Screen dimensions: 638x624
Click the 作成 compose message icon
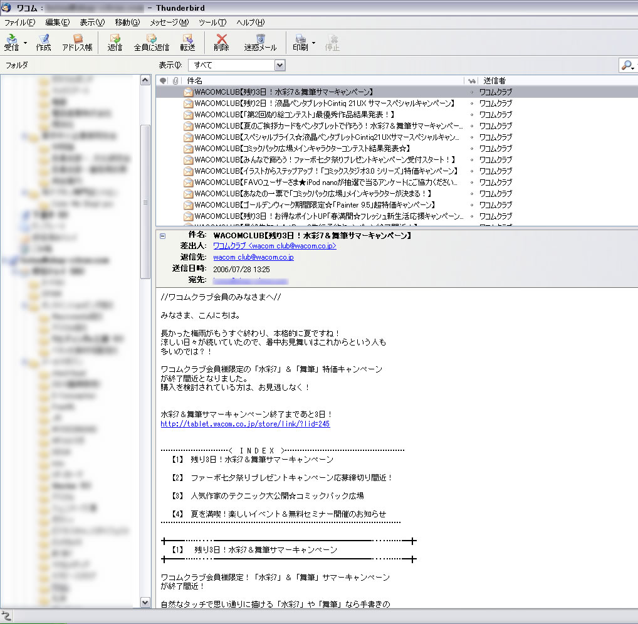click(44, 42)
